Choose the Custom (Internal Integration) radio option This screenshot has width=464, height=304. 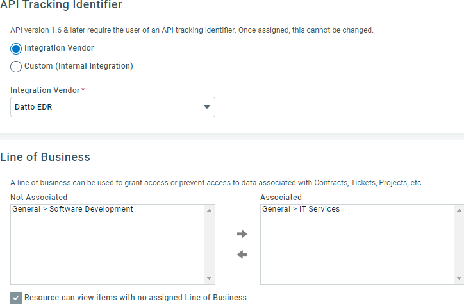point(16,67)
